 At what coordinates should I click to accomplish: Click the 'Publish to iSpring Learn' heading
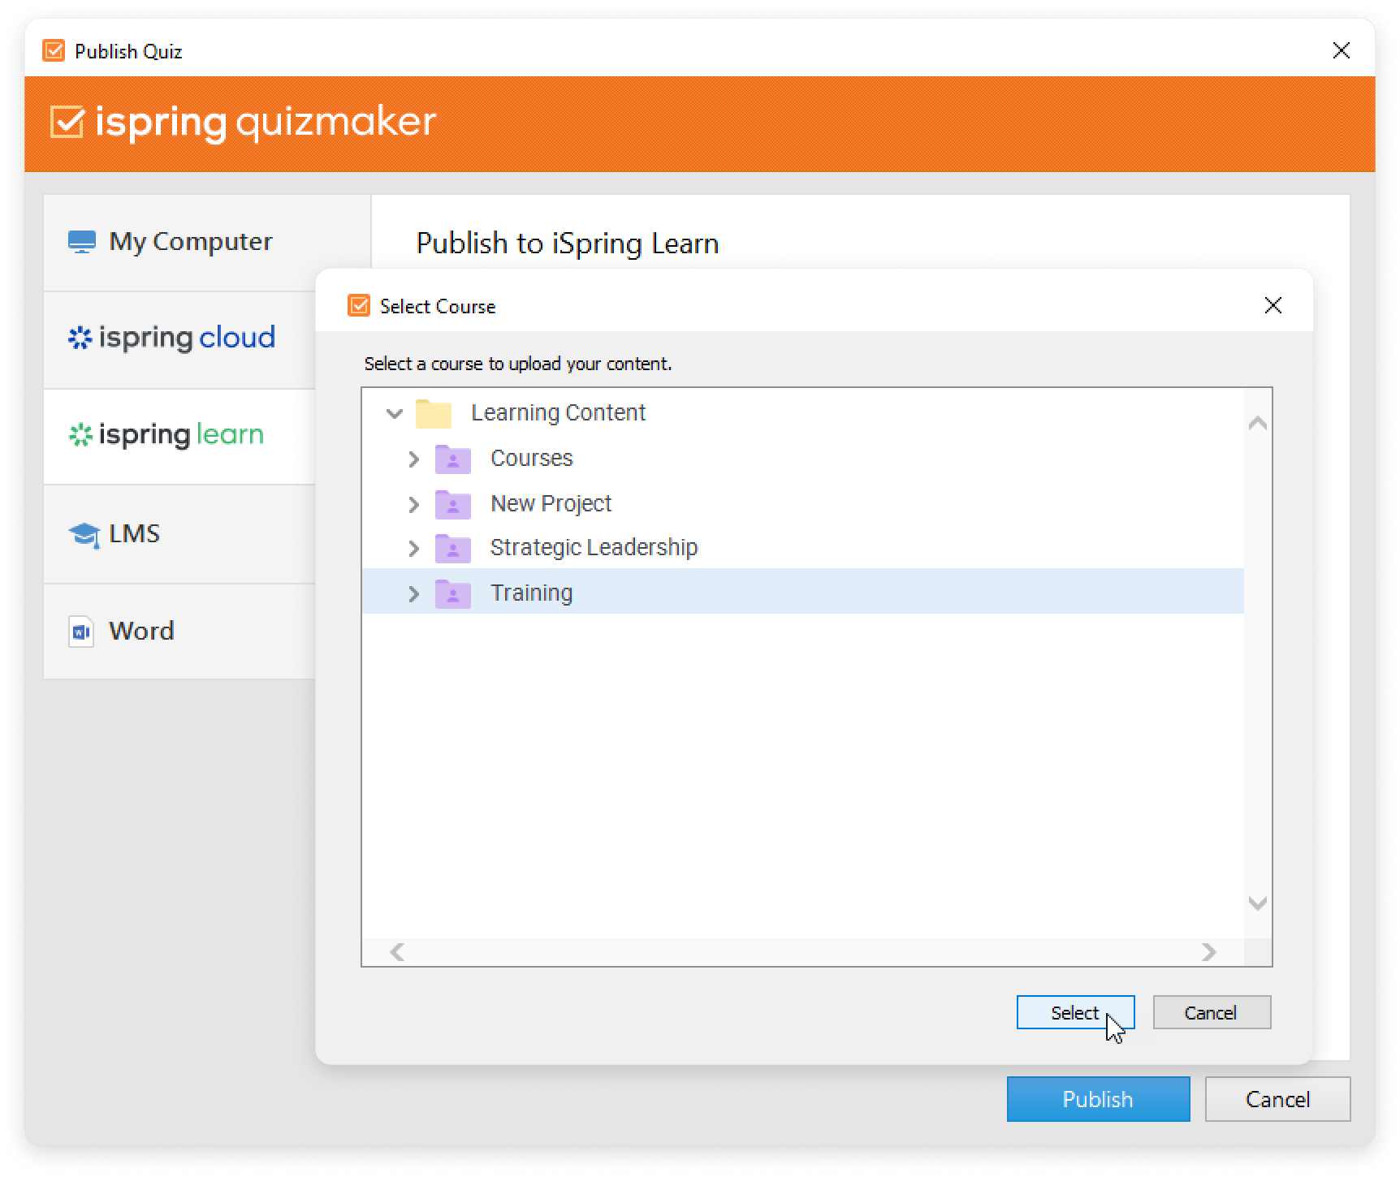pyautogui.click(x=568, y=244)
